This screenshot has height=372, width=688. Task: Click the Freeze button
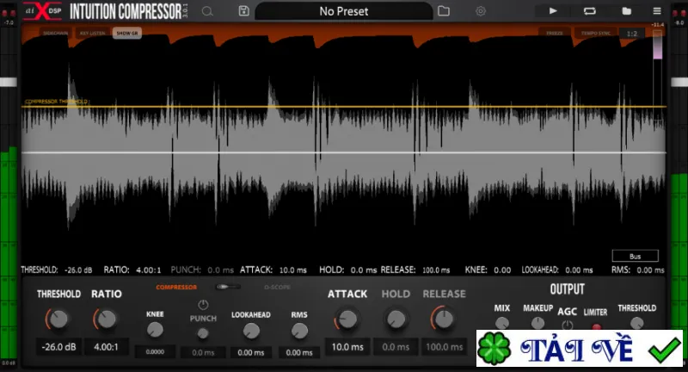click(x=555, y=33)
